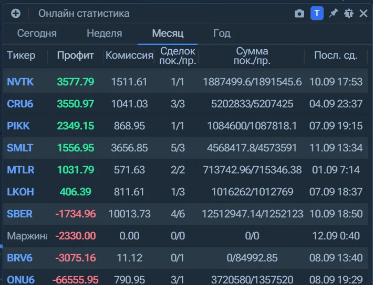Open the bug debug icon
Viewport: 373px width, 285px height.
(349, 13)
